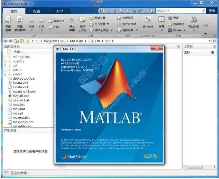Image resolution: width=219 pixels, height=179 pixels.
Task: Click the Program Files path segment
Action: [54, 41]
